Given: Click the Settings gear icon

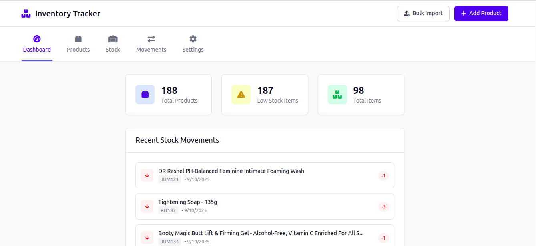Looking at the screenshot, I should click(x=193, y=38).
